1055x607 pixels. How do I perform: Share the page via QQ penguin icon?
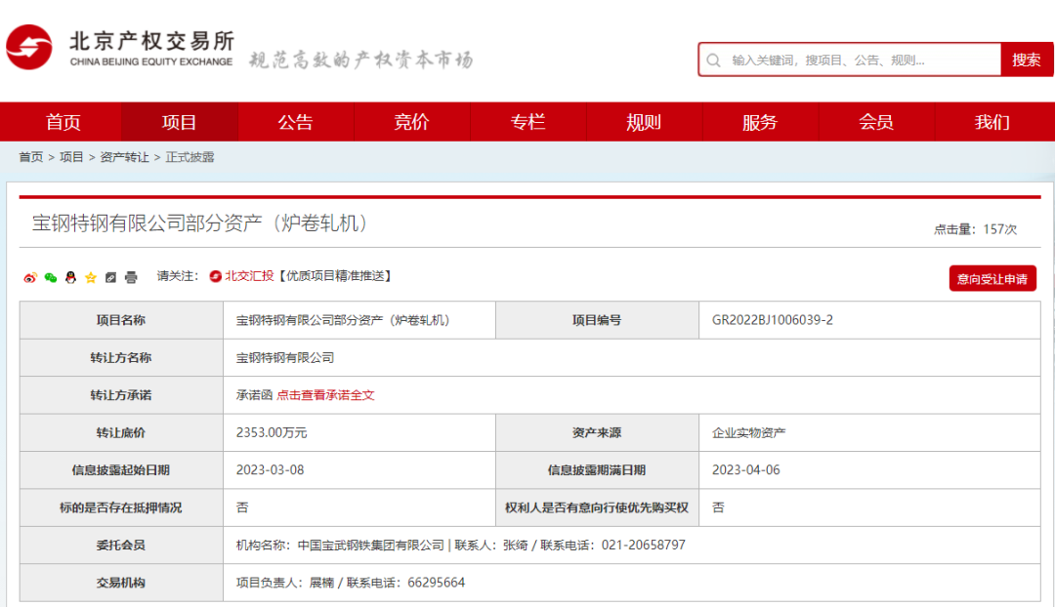tap(70, 277)
